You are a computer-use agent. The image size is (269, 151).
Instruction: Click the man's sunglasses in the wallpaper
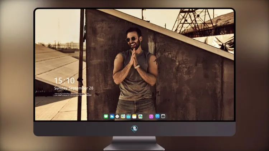point(131,39)
